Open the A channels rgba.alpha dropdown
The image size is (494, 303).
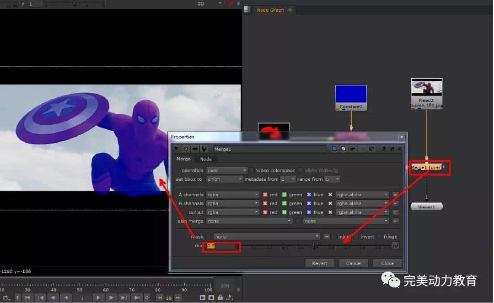(x=362, y=195)
